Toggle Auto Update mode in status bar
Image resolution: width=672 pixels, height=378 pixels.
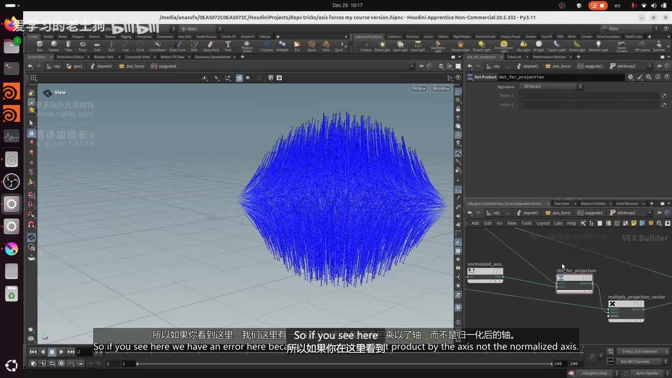coord(647,373)
